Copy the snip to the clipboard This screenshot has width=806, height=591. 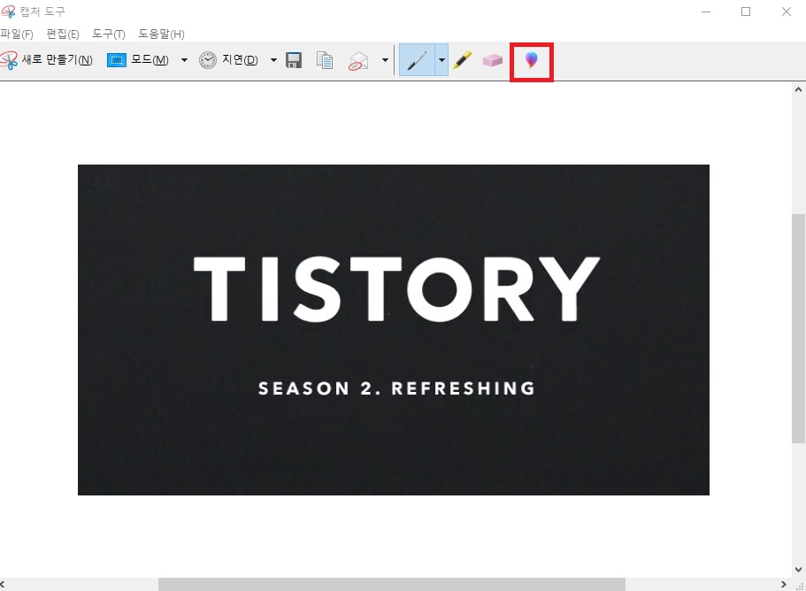(x=325, y=60)
